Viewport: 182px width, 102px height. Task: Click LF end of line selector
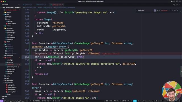tap(128, 101)
